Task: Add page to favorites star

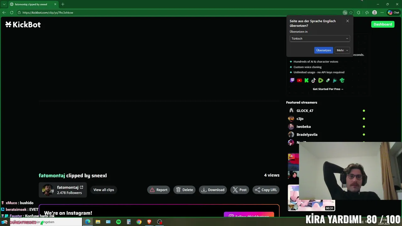Action: point(351,13)
